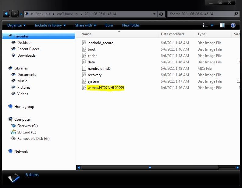Expand the hidden breadcrumb chevron
This screenshot has width=242, height=188.
[32, 14]
